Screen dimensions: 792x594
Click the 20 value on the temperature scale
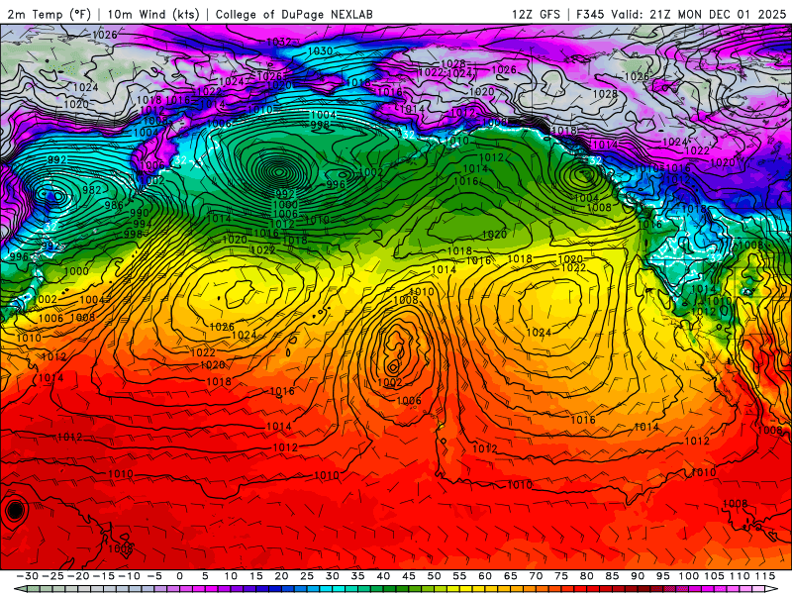point(281,576)
